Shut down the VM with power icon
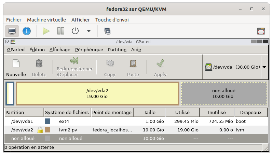Screen dimensions: 273x156 [75, 31]
